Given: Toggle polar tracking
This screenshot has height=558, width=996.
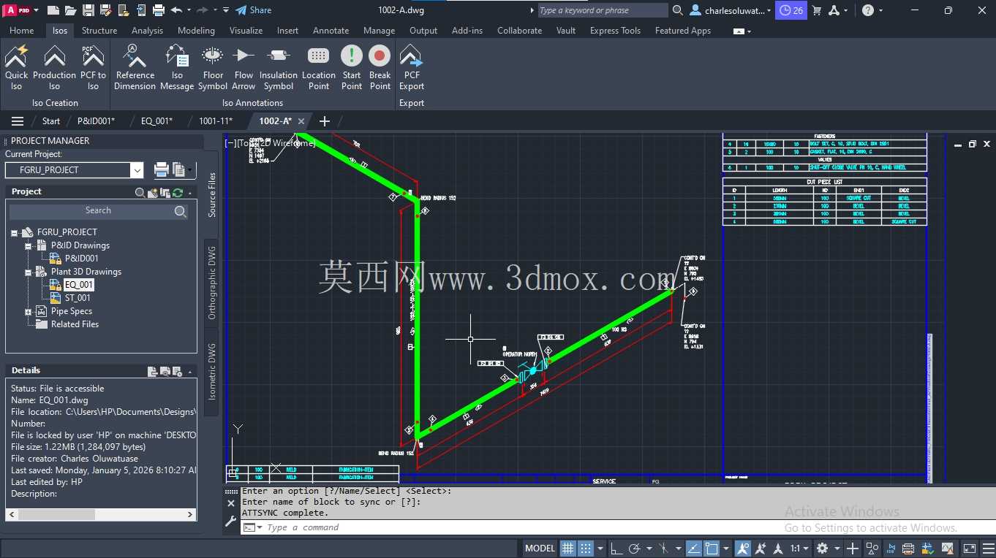Looking at the screenshot, I should [634, 549].
